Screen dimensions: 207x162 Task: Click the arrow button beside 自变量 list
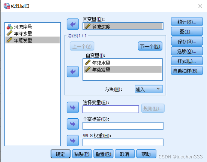pyautogui.click(x=73, y=72)
